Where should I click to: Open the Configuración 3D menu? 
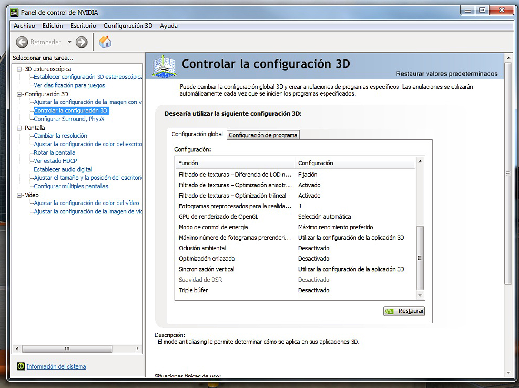click(x=128, y=26)
